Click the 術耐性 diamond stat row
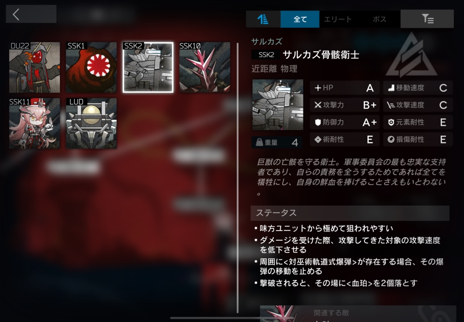 point(345,139)
